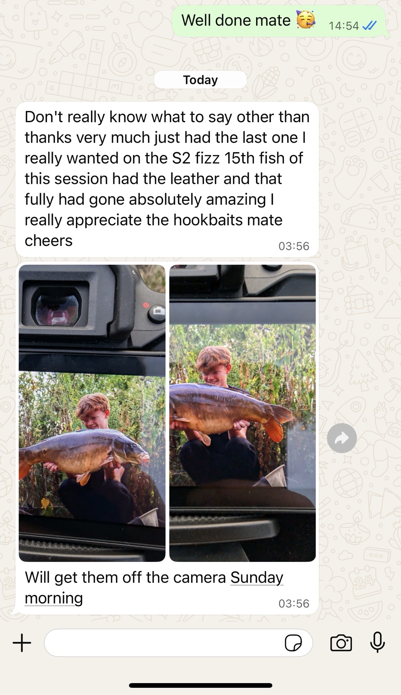Image resolution: width=401 pixels, height=695 pixels.
Task: Tap the plus attachment icon
Action: tap(22, 643)
